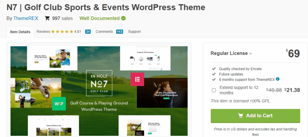Click the 31 reviews count badge
The height and width of the screenshot is (137, 308).
pyautogui.click(x=88, y=32)
